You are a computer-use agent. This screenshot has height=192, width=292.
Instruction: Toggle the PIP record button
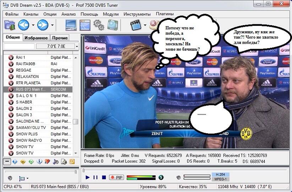click(x=116, y=178)
